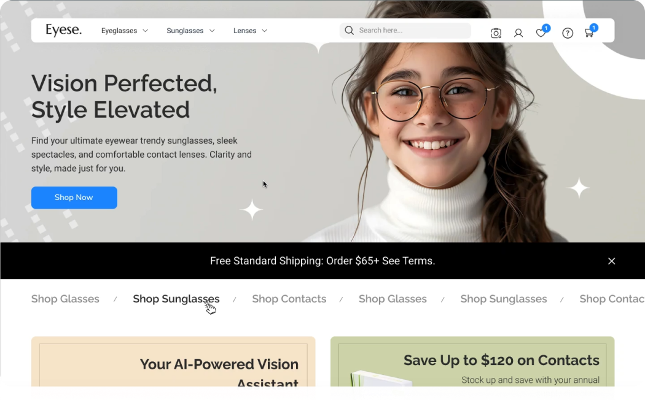Click the second Shop Sunglasses link
Image resolution: width=645 pixels, height=400 pixels.
coord(504,299)
